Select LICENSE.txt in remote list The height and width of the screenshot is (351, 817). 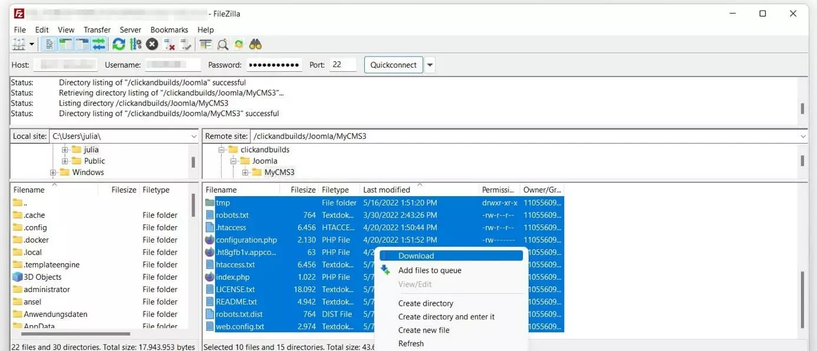384,289
